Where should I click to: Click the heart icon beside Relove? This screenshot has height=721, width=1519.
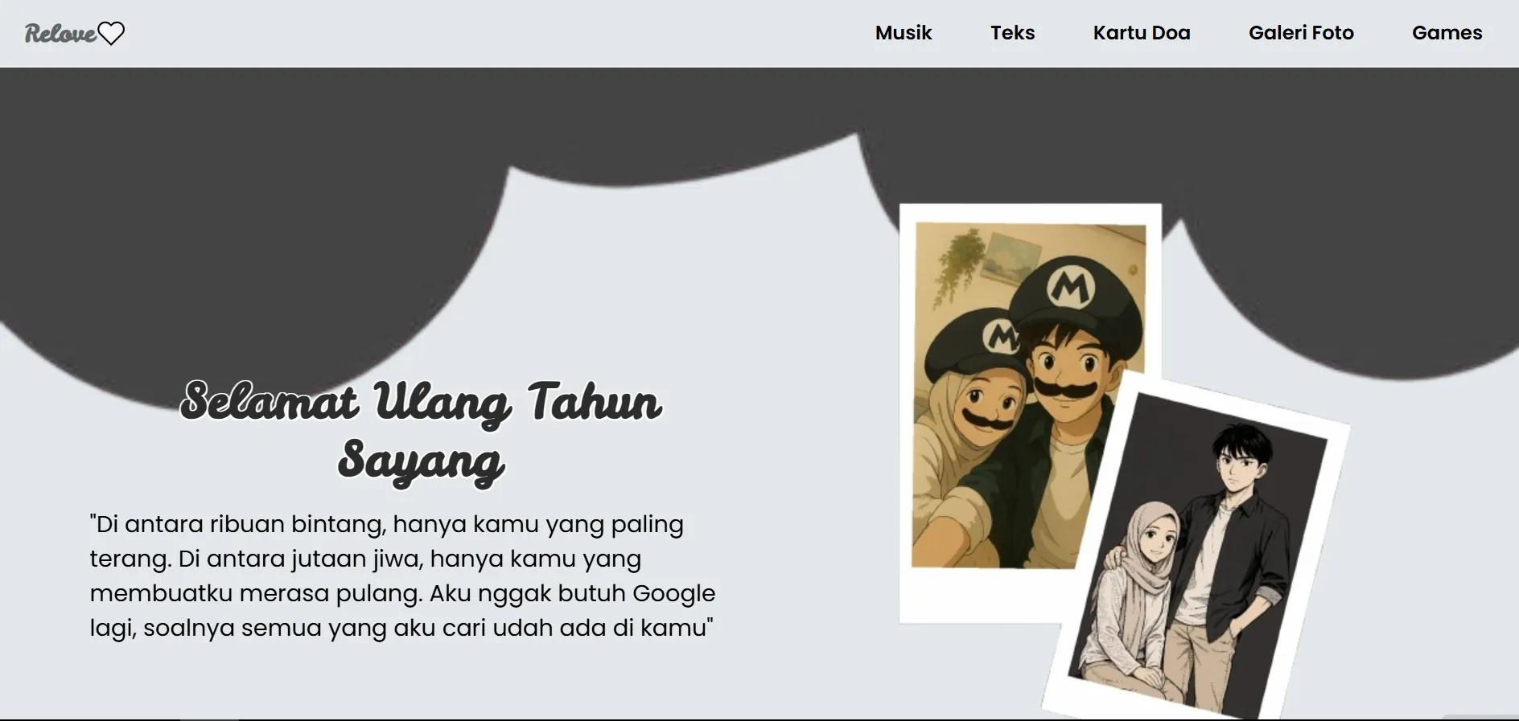click(x=111, y=33)
